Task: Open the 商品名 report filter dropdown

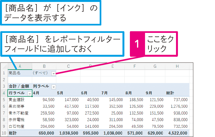Action: (x=54, y=73)
